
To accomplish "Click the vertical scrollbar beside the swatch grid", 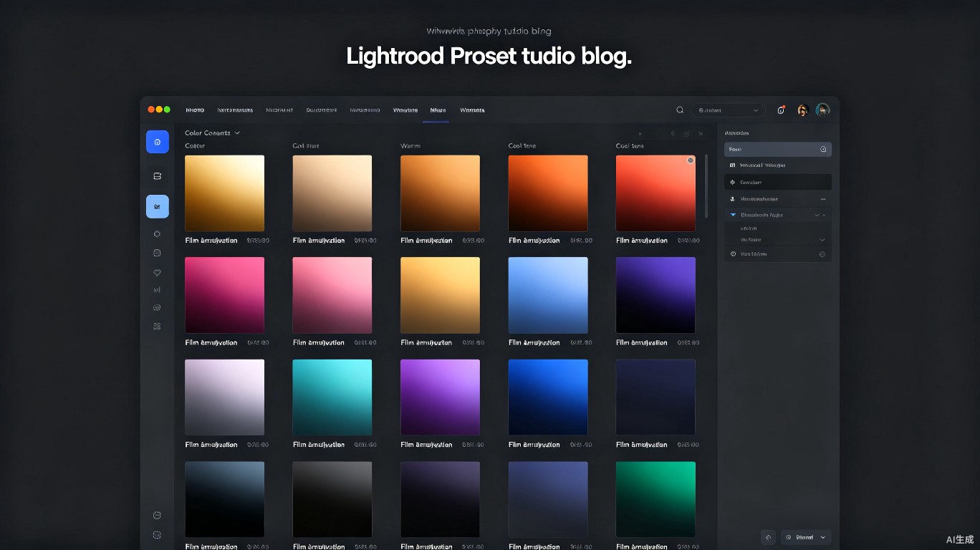I will tap(706, 186).
